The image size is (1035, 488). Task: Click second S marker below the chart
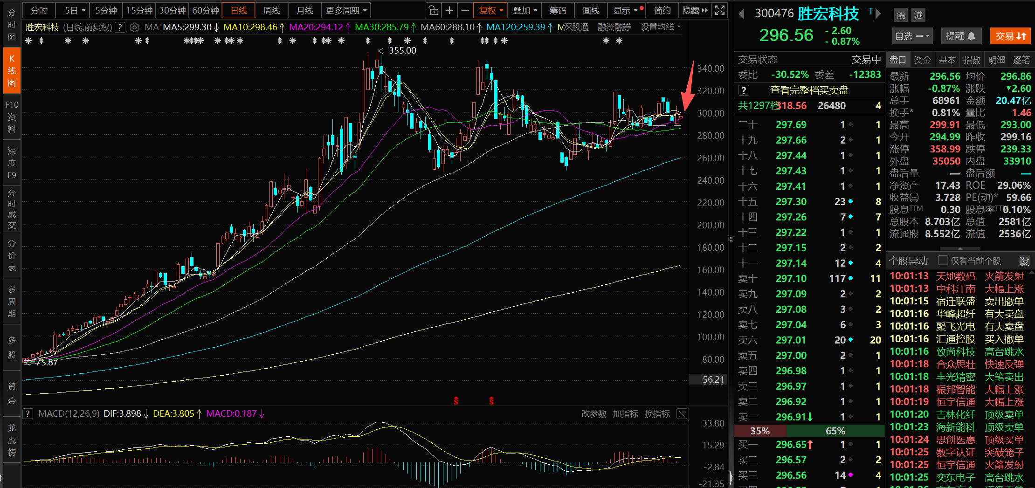[491, 401]
